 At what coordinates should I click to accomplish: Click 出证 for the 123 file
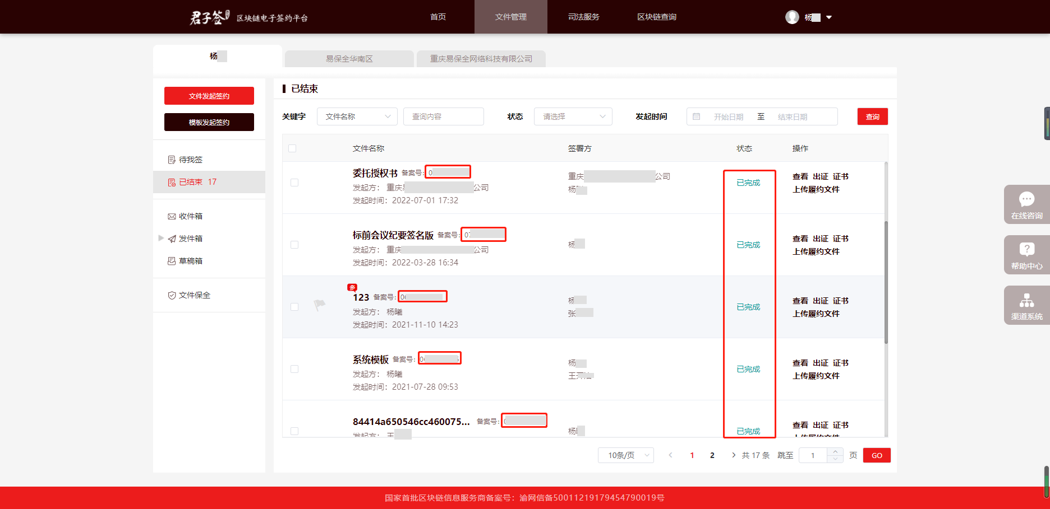821,301
